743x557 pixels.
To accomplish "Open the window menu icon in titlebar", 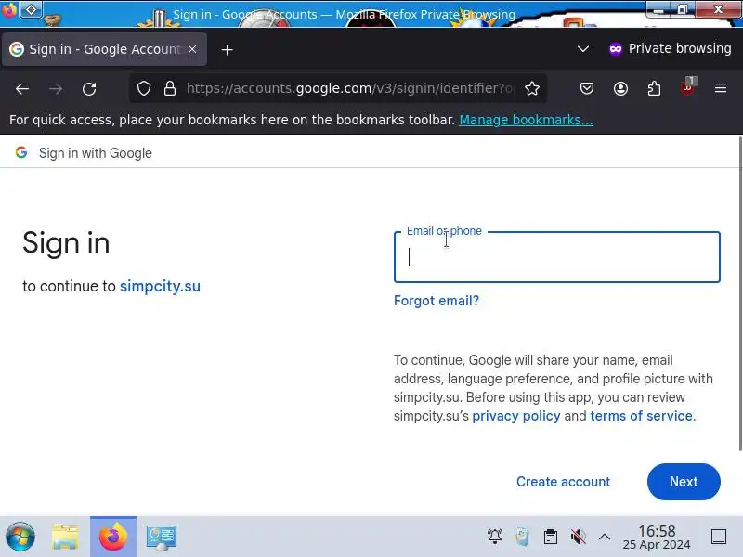I will [x=9, y=9].
